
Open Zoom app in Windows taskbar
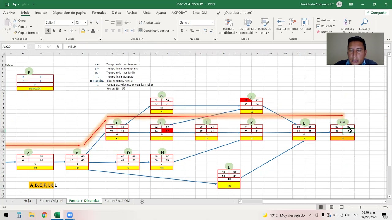[x=70, y=215]
